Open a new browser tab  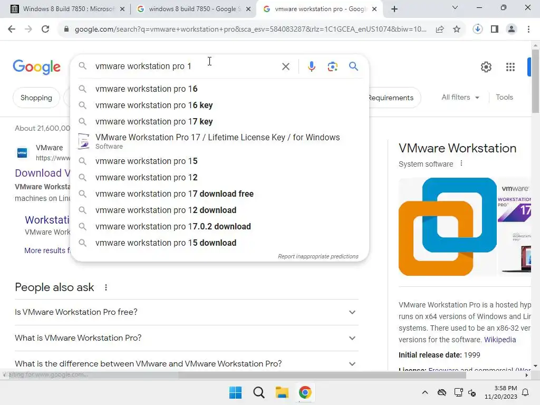click(394, 9)
